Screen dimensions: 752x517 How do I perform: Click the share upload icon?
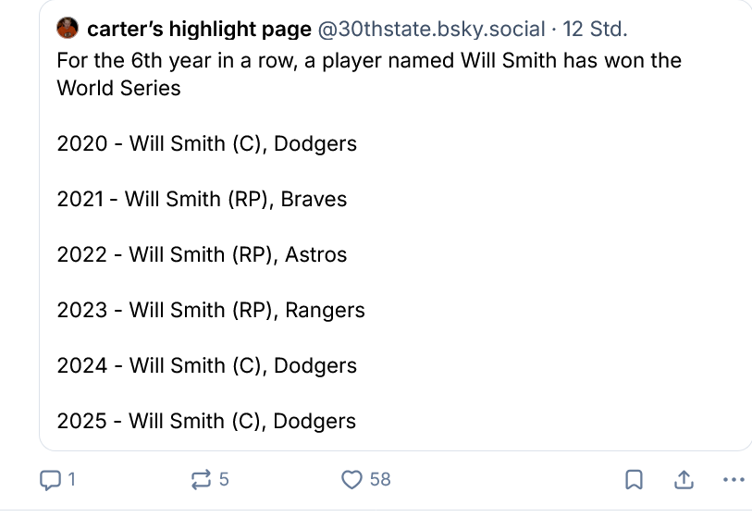coord(684,479)
